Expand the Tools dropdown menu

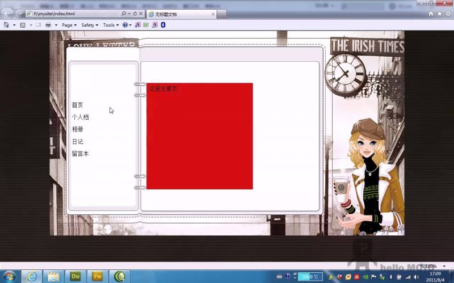point(110,25)
